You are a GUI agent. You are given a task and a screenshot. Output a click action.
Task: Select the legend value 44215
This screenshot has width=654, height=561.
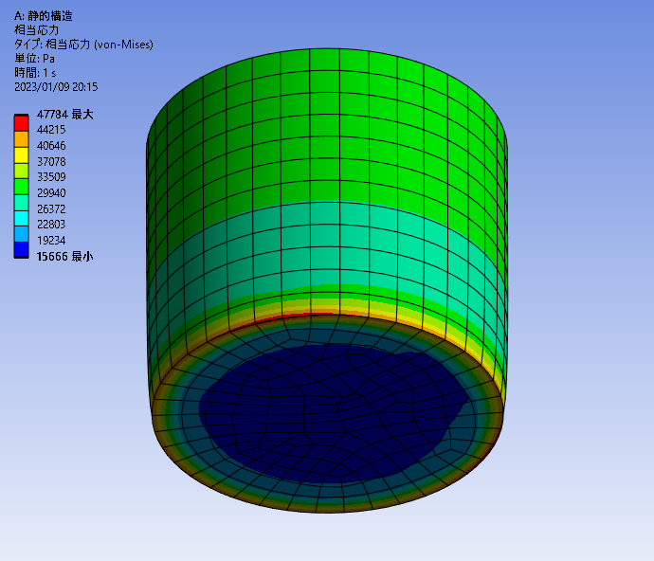pyautogui.click(x=51, y=130)
